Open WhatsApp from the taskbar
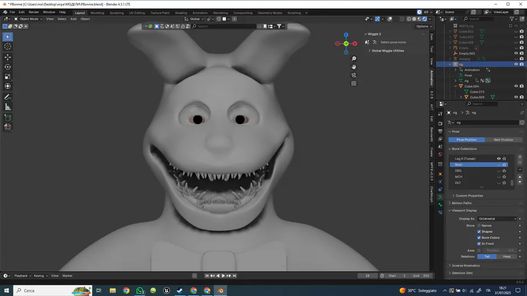The height and width of the screenshot is (296, 527). [140, 290]
